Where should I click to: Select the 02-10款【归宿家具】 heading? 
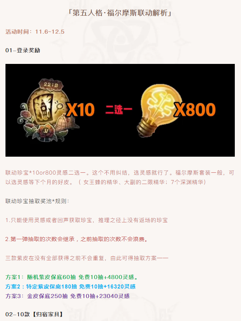(34, 314)
